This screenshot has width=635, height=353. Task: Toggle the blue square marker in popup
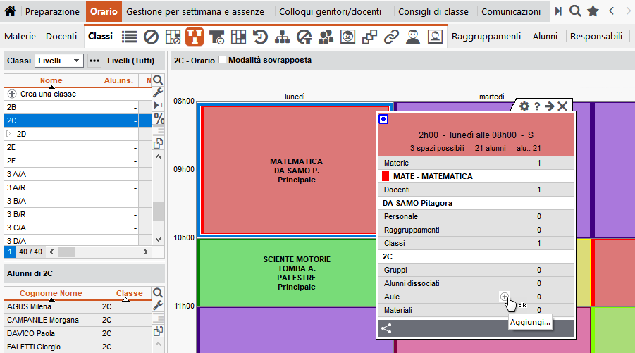click(383, 119)
